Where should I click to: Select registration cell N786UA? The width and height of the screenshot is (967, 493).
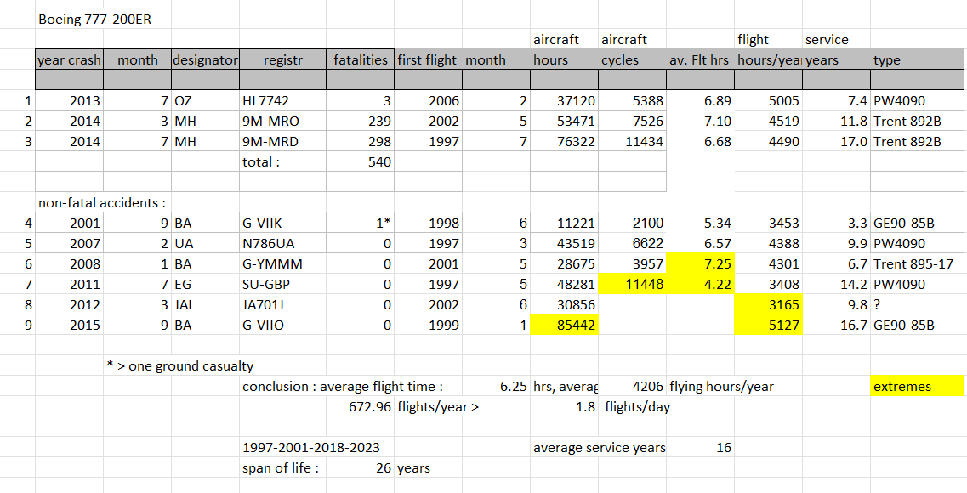(282, 243)
